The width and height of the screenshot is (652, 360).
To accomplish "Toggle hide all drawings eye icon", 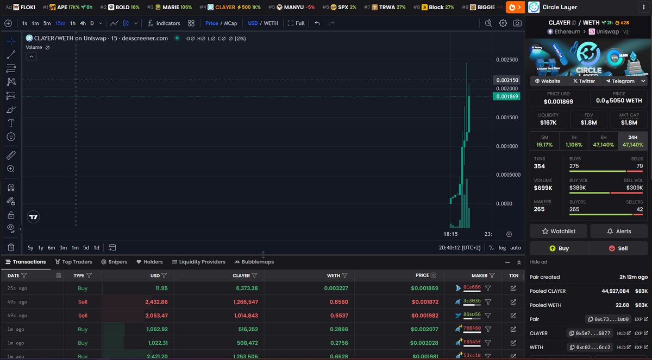I will point(11,228).
